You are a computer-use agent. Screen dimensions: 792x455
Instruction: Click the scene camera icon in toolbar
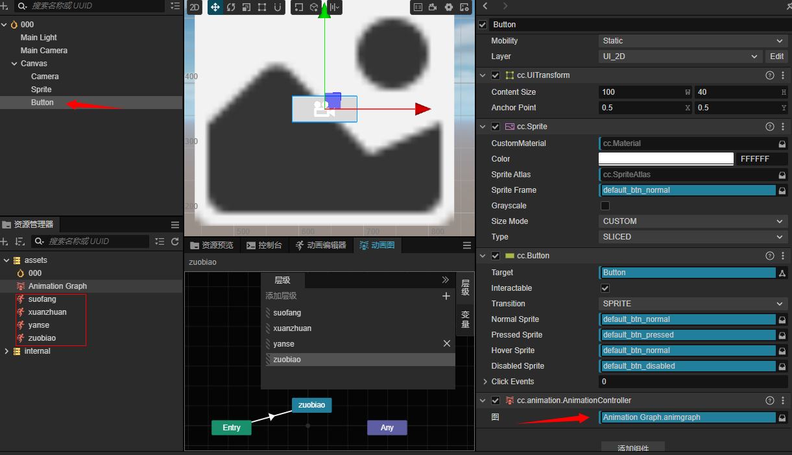(433, 7)
